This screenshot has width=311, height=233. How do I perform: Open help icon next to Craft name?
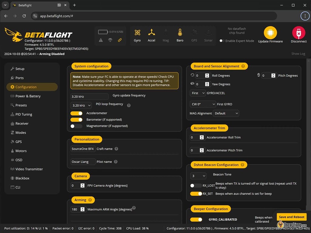click(x=116, y=149)
